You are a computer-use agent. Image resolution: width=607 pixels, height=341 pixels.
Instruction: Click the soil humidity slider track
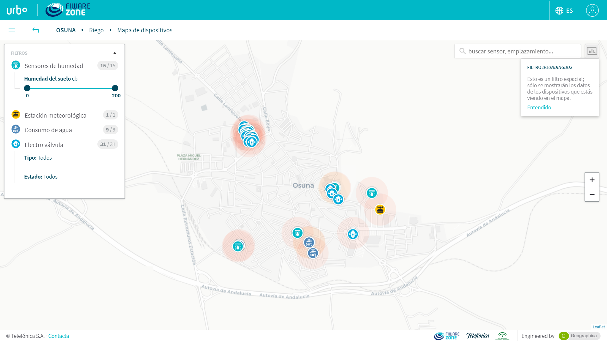[x=71, y=88]
